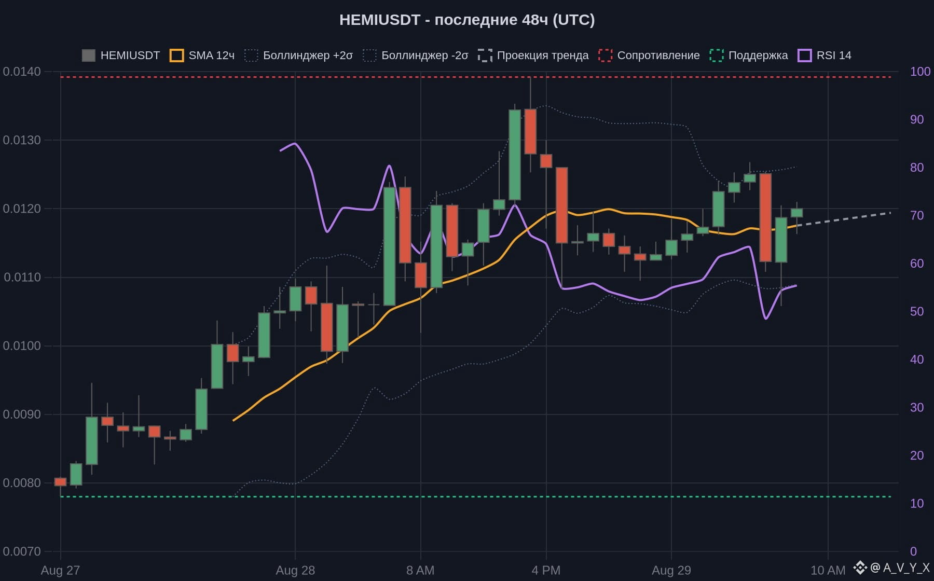Click the RSI axis value 90
The width and height of the screenshot is (934, 581).
pyautogui.click(x=917, y=119)
